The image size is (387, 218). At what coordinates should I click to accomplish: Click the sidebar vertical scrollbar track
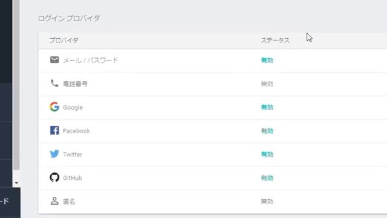click(x=16, y=85)
